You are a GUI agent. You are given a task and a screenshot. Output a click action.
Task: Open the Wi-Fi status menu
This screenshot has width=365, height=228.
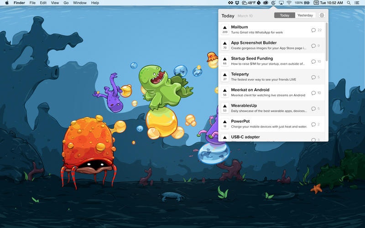(x=289, y=3)
